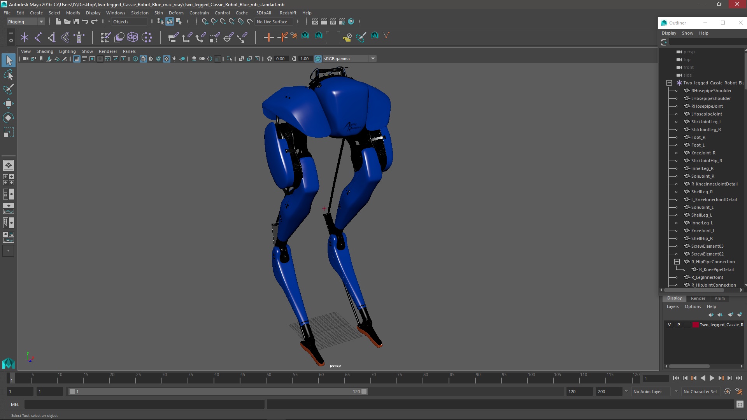
Task: Switch to the Render layer tab
Action: click(x=698, y=298)
